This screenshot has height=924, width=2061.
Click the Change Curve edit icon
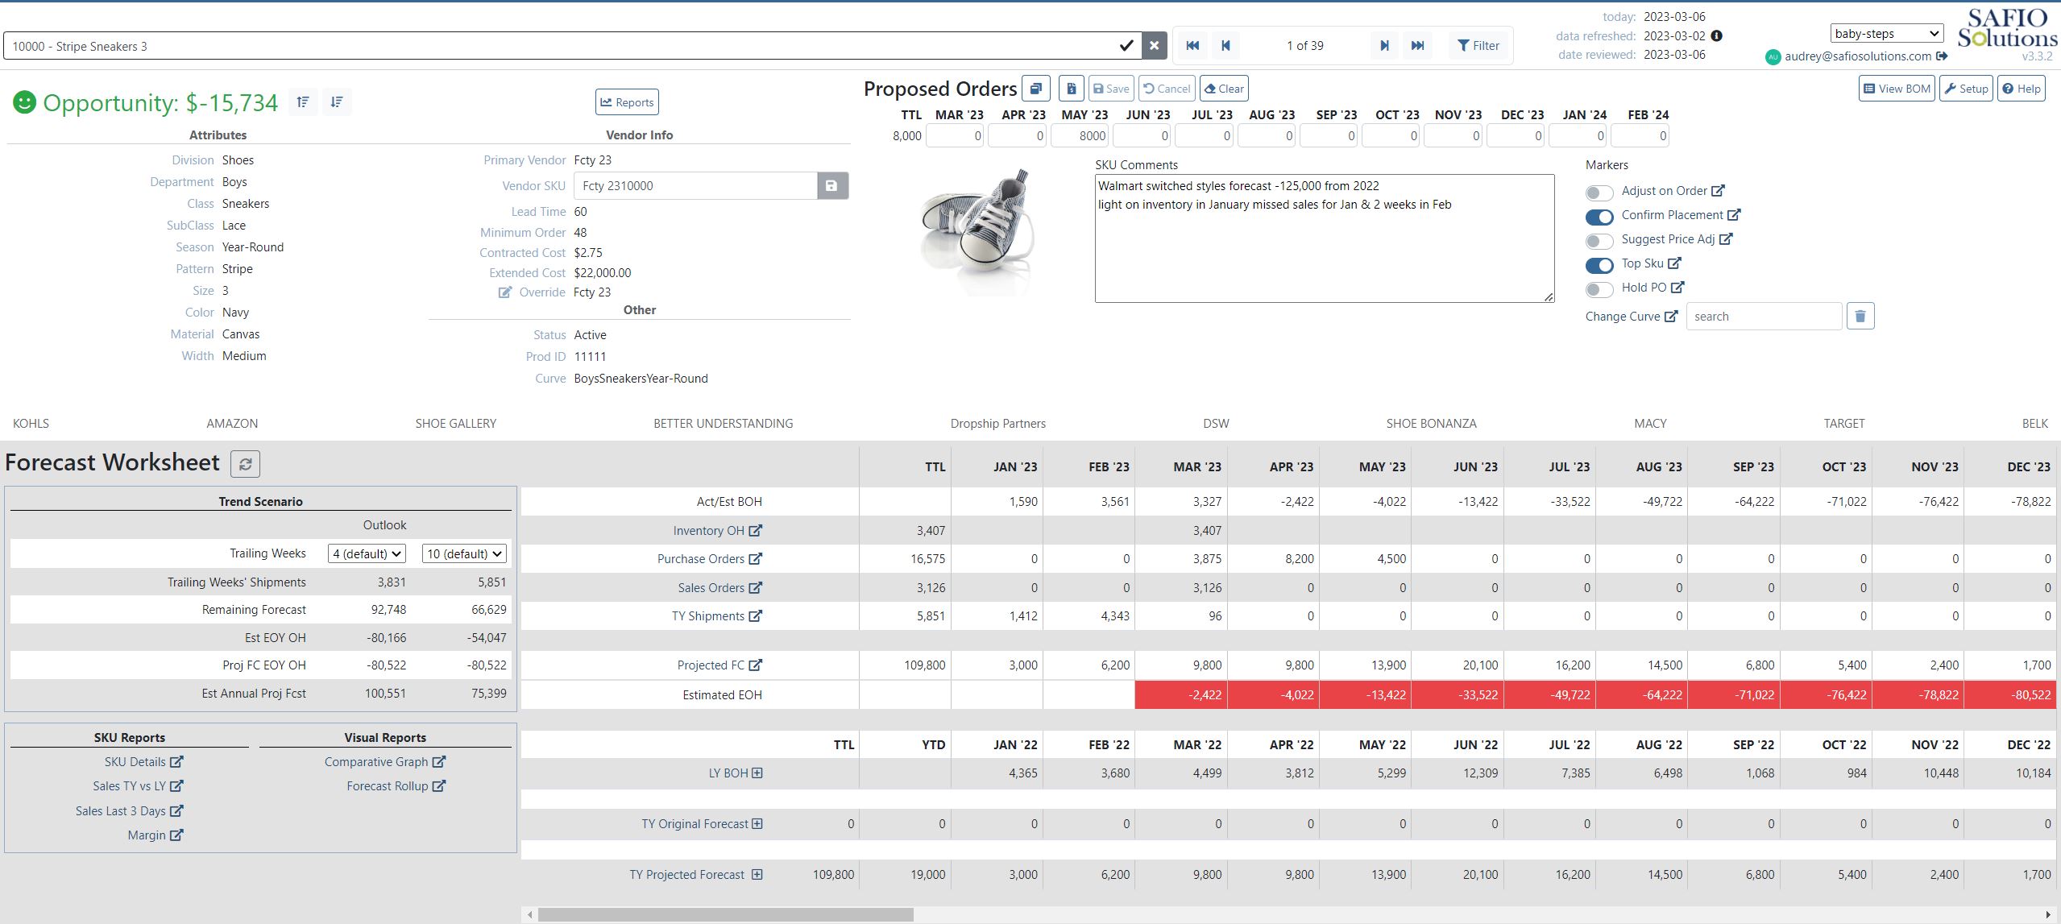click(1669, 316)
